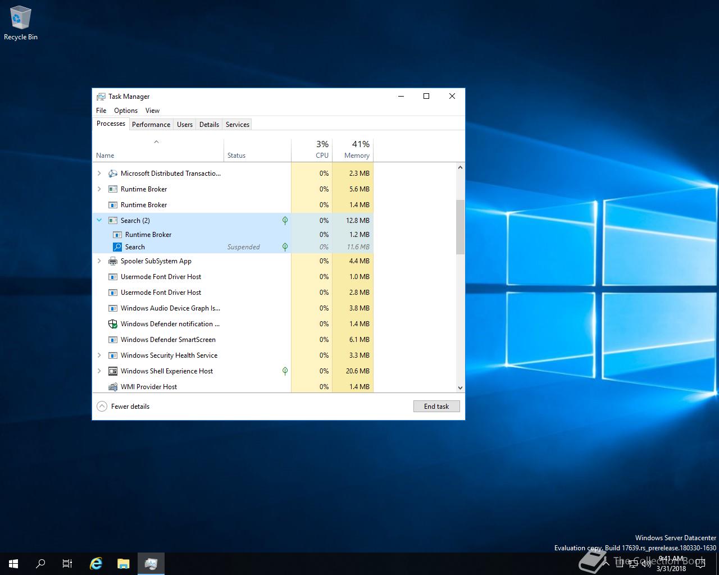Select the Spooler SubSystem App printer icon
The width and height of the screenshot is (719, 575).
point(112,261)
